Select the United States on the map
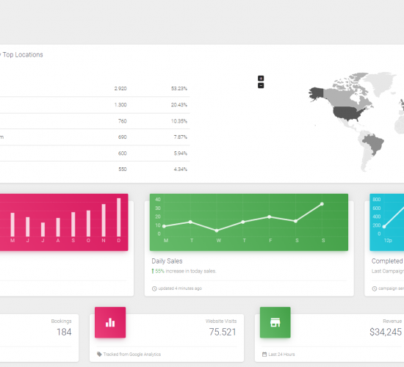Image resolution: width=404 pixels, height=367 pixels. 347,113
